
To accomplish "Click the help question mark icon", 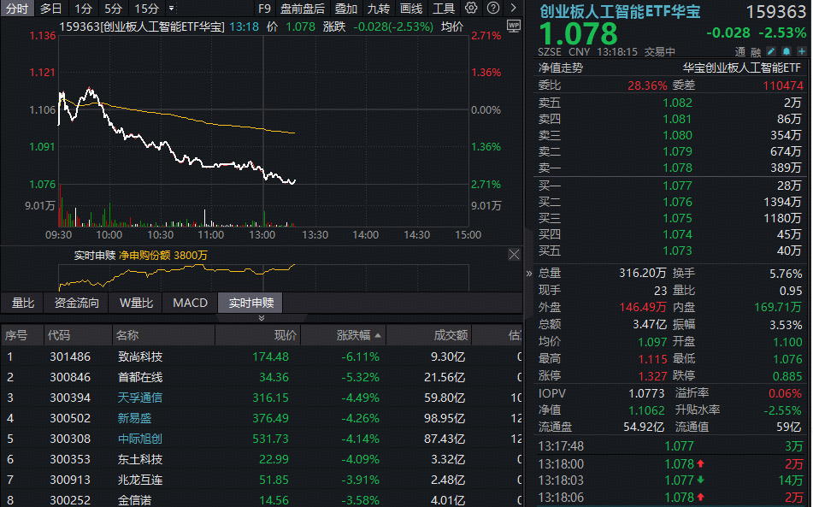I will [493, 8].
